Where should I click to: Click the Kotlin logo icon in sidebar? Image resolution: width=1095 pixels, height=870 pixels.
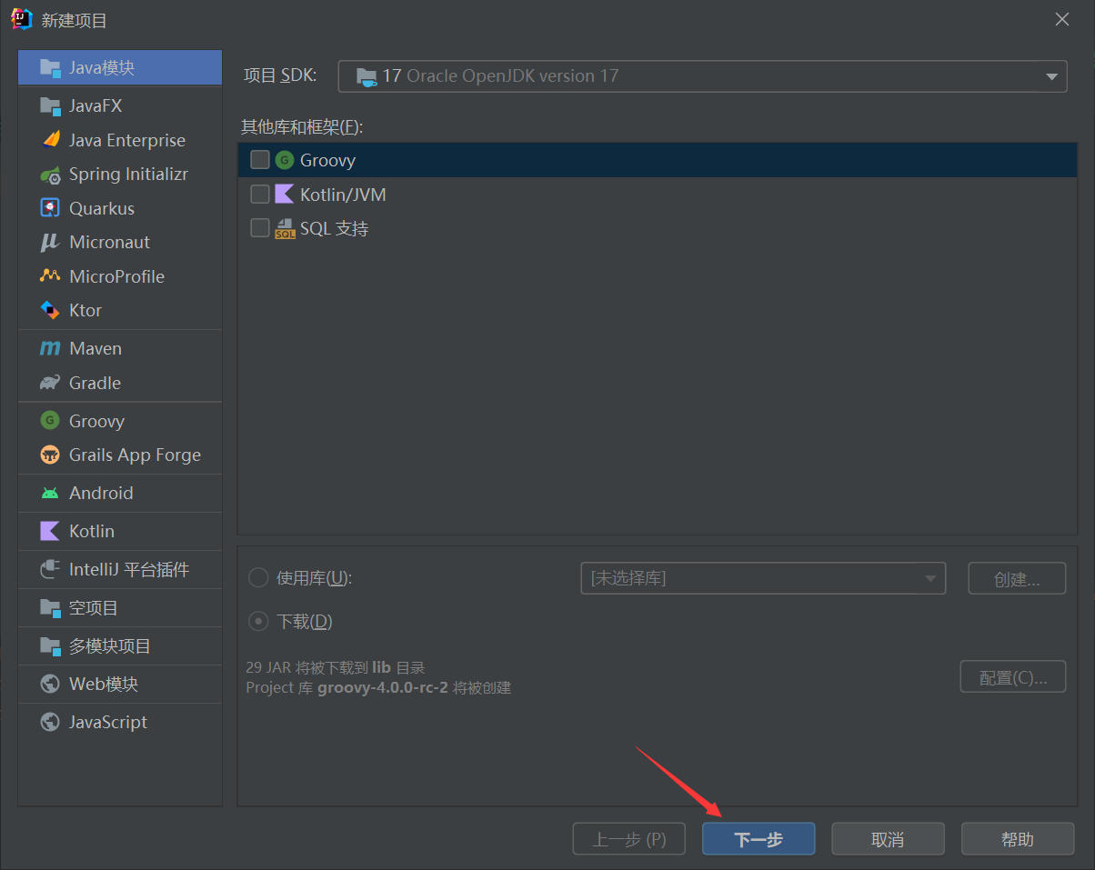tap(50, 531)
